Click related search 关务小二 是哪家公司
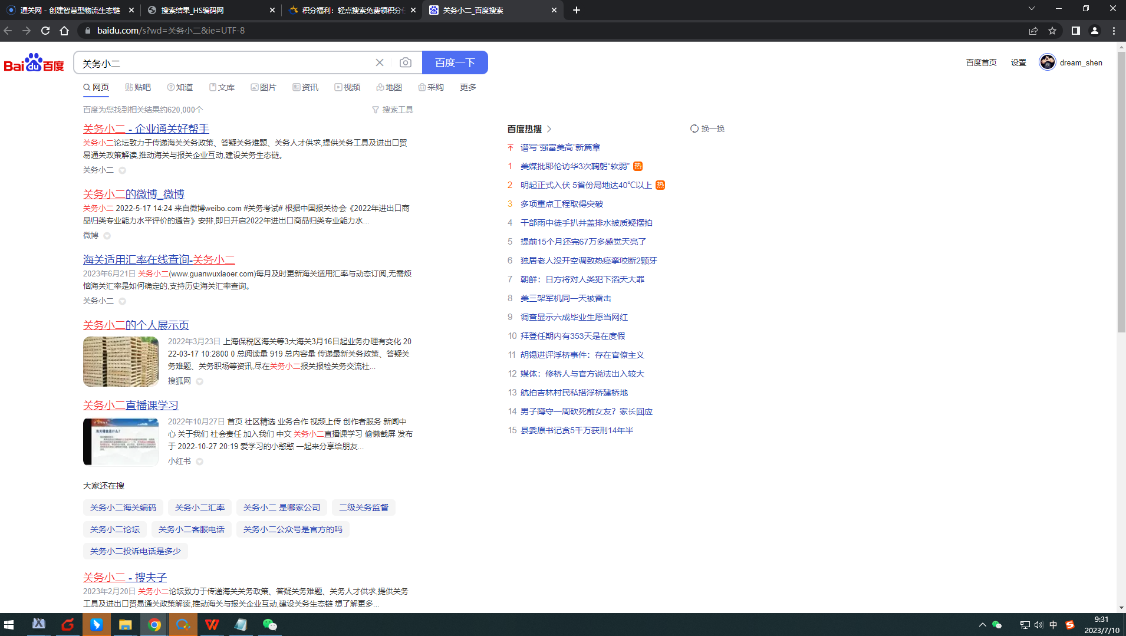Screen dimensions: 1126x636 pos(282,508)
